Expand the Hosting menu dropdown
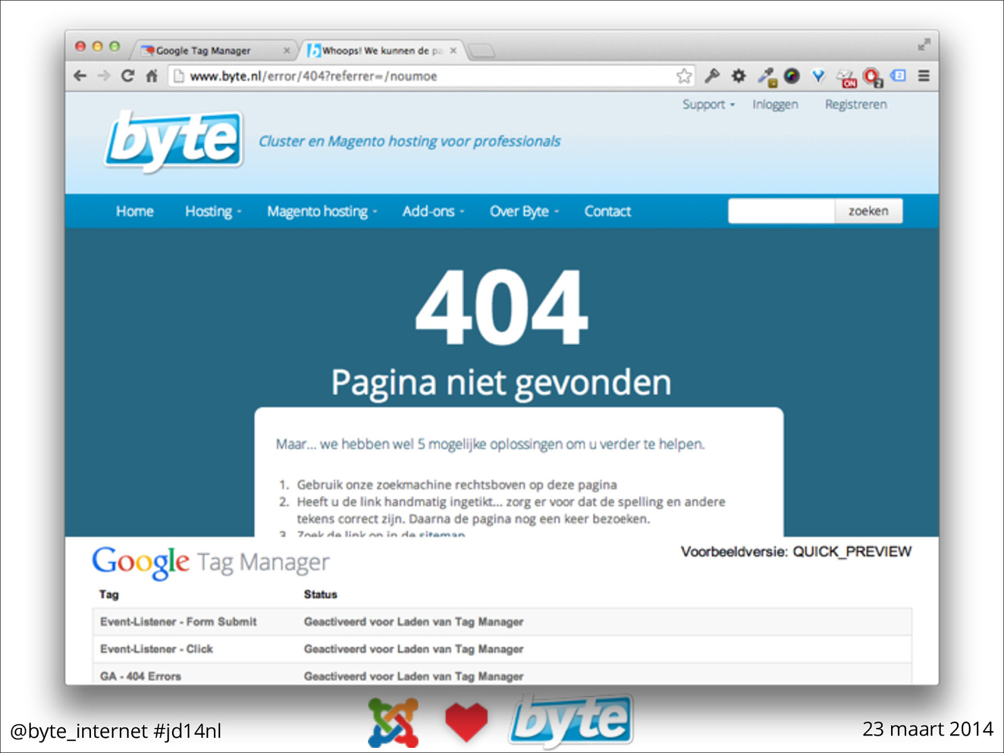Screen dimensions: 1004x753 [x=213, y=211]
